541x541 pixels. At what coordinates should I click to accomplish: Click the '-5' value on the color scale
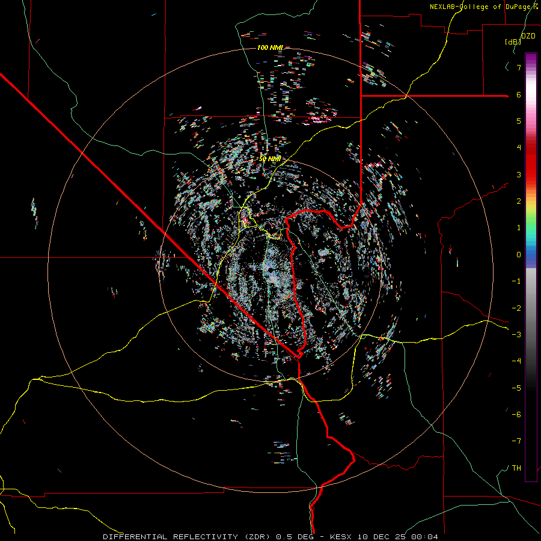tap(516, 388)
